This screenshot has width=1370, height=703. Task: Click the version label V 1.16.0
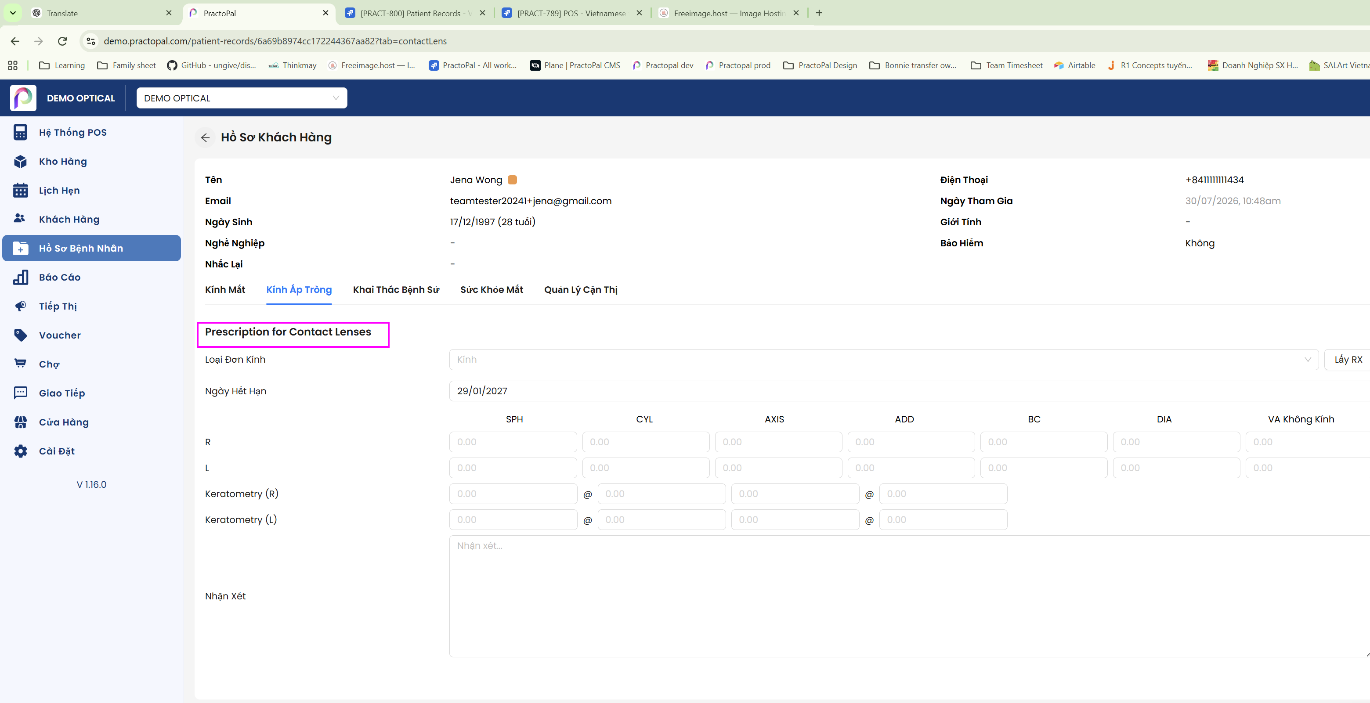[91, 484]
